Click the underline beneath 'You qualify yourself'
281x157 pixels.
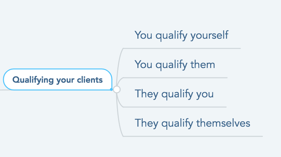(x=182, y=48)
